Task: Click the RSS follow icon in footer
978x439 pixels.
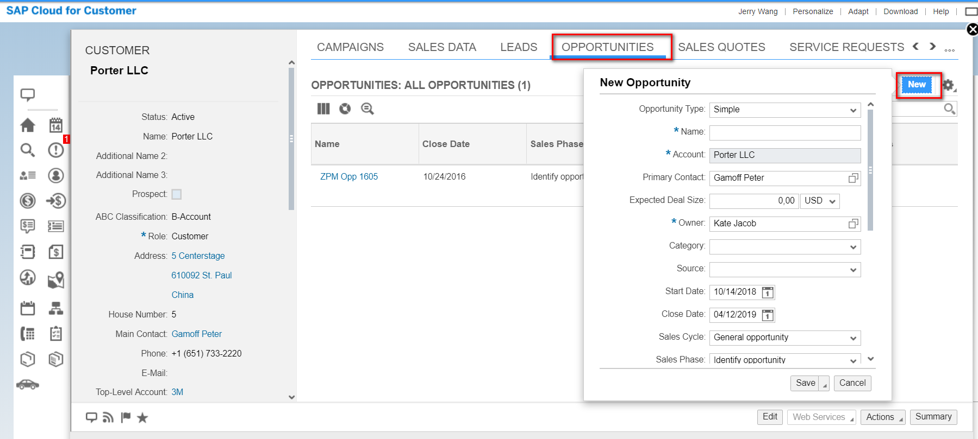Action: pos(108,417)
